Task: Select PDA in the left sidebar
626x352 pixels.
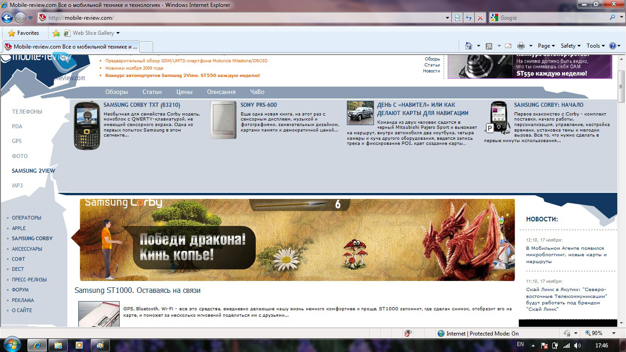Action: point(17,126)
